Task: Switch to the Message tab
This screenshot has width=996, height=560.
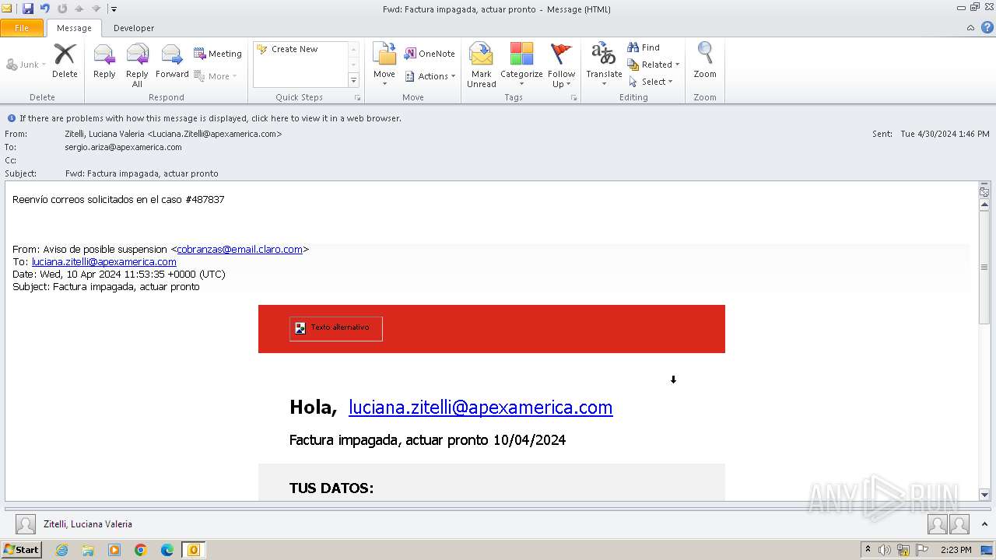Action: click(74, 28)
